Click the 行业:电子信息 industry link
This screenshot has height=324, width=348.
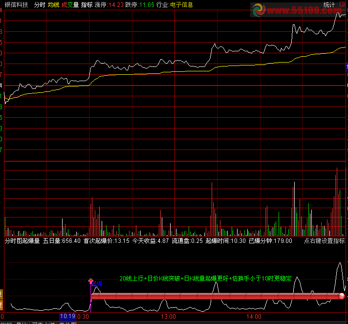174,5
